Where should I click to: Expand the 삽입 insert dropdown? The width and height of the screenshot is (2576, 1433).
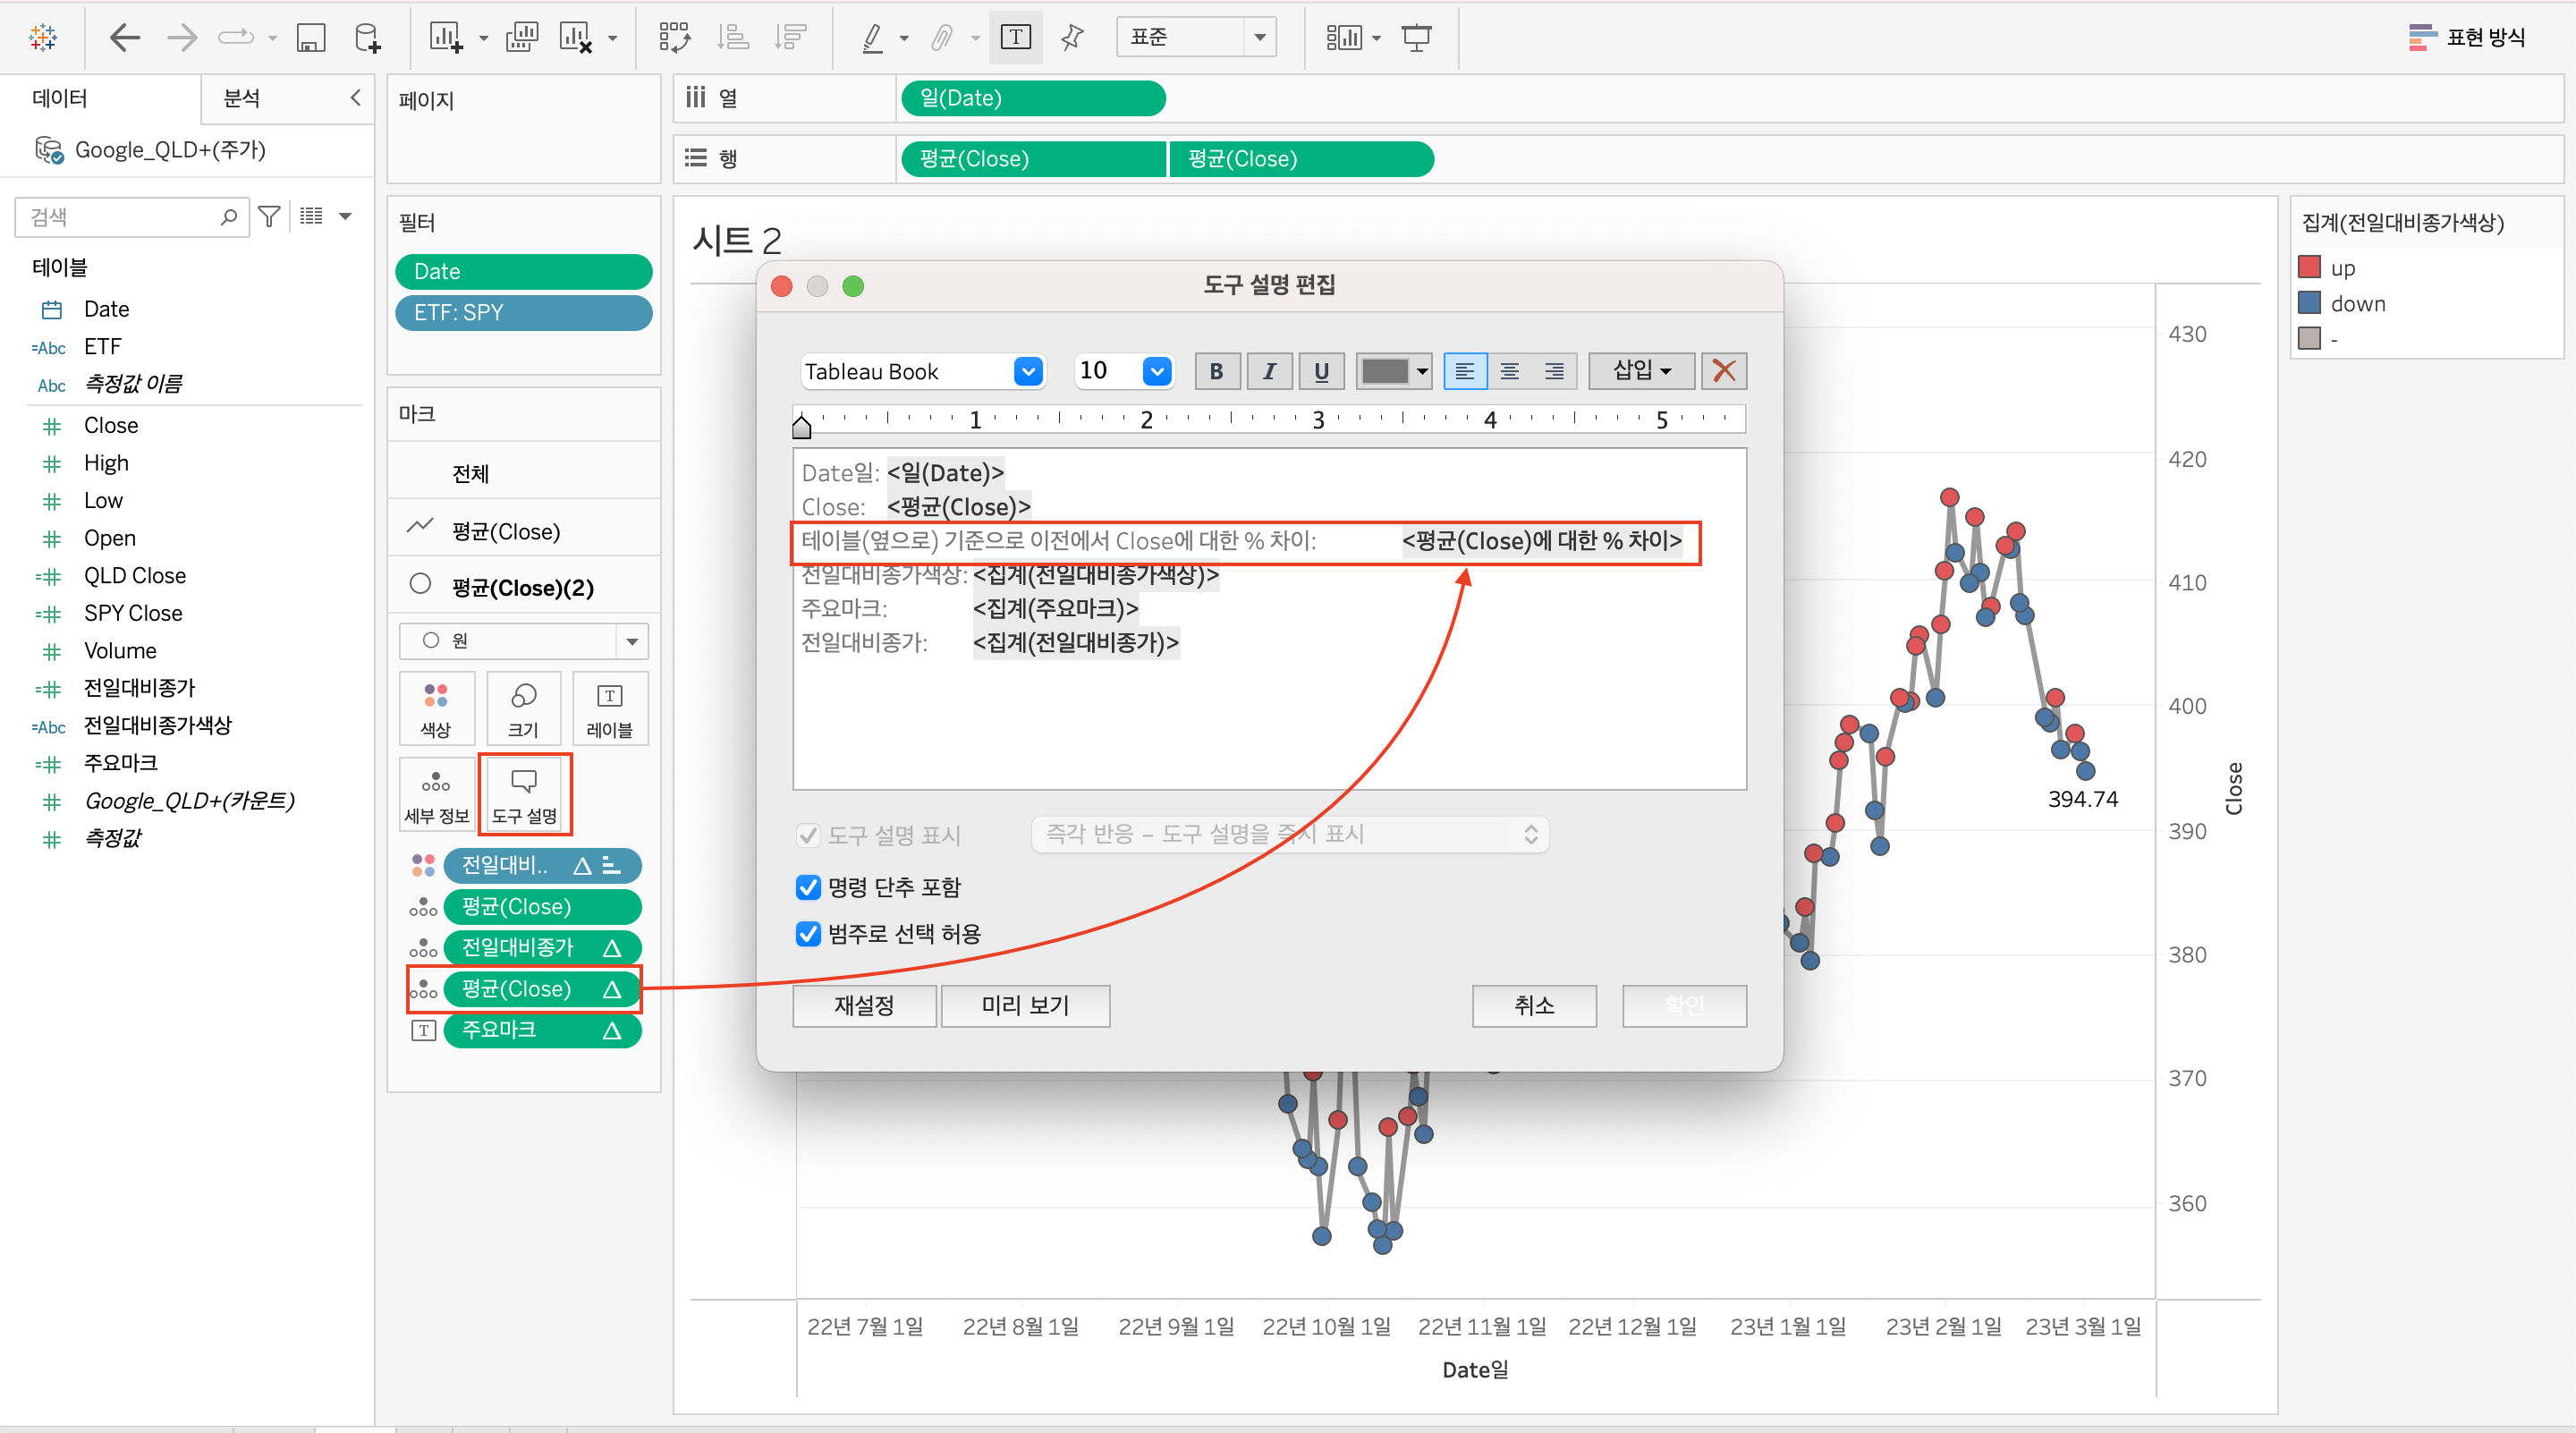coord(1641,371)
